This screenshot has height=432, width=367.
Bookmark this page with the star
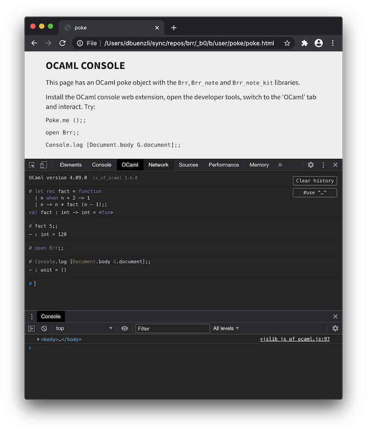tap(287, 43)
